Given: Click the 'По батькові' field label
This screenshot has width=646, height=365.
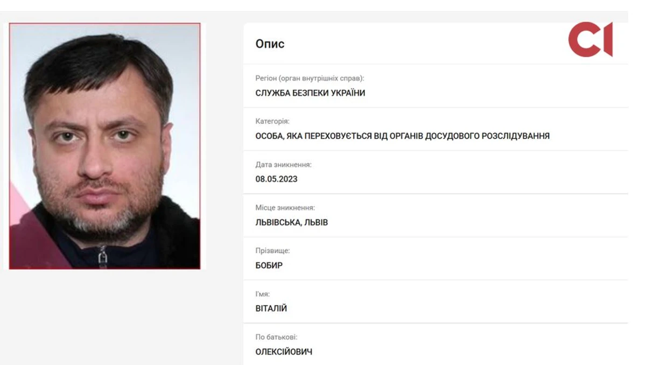Looking at the screenshot, I should point(276,336).
